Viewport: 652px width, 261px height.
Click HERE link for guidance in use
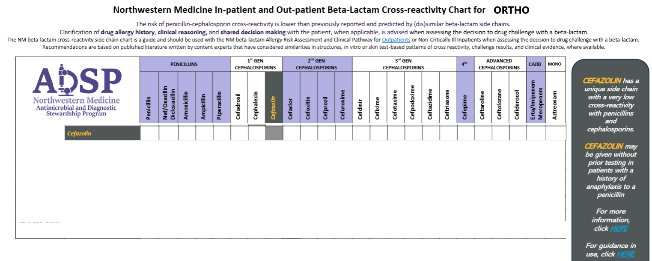[x=626, y=254]
